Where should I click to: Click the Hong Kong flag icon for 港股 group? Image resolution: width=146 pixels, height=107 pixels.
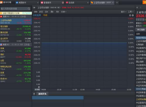click(x=1, y=17)
